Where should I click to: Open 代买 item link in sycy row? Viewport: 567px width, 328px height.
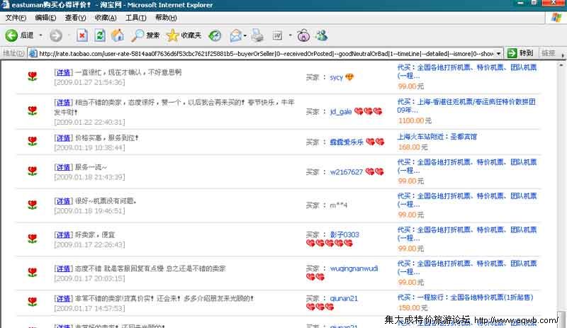[x=467, y=72]
